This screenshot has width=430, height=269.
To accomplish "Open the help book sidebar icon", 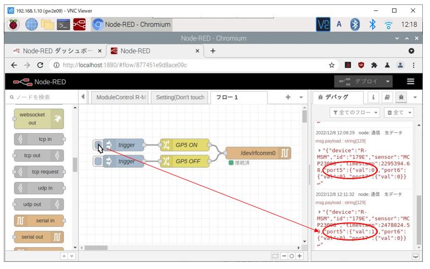I will click(x=387, y=97).
